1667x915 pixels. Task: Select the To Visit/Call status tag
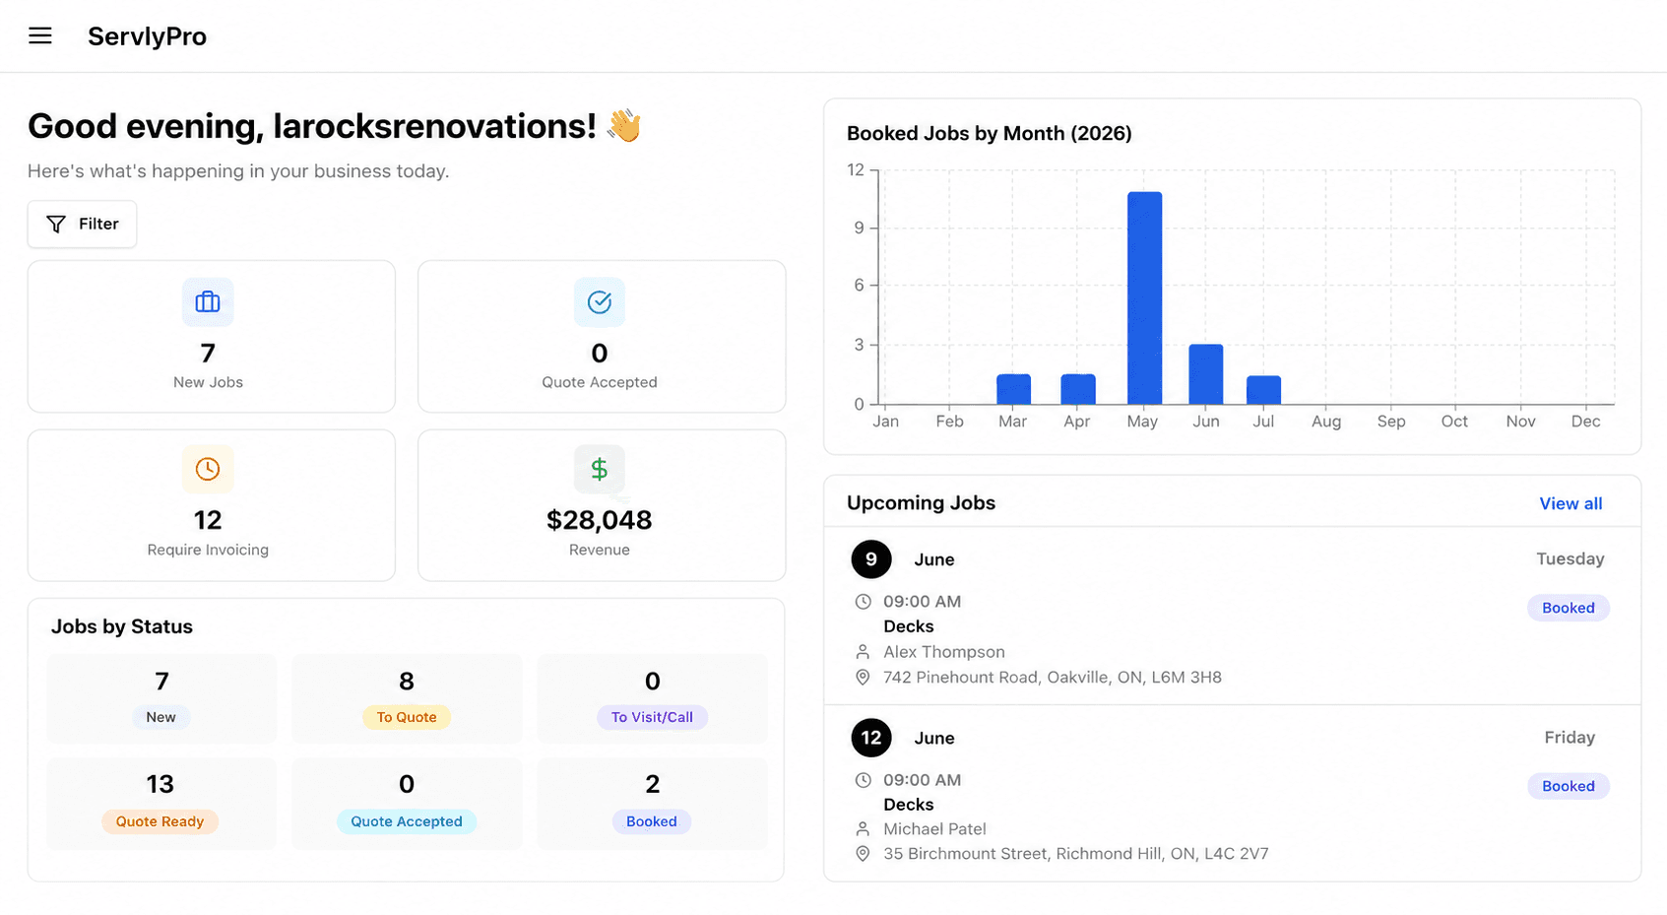[x=652, y=717]
